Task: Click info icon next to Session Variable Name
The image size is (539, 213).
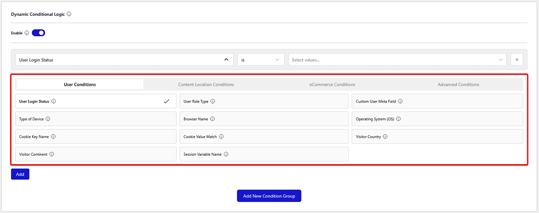Action: (226, 154)
